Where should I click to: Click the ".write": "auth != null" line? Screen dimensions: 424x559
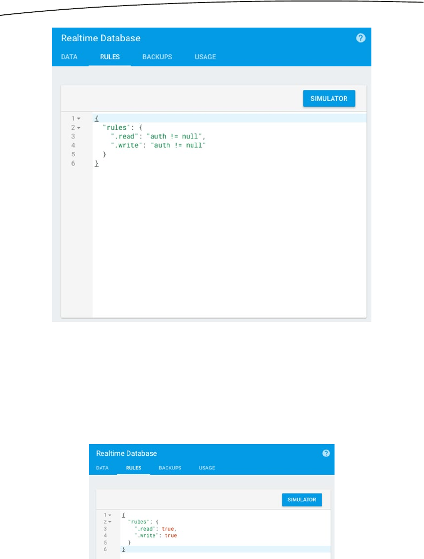tap(158, 145)
